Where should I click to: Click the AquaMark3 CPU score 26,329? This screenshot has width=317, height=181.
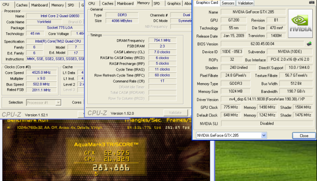pyautogui.click(x=117, y=159)
